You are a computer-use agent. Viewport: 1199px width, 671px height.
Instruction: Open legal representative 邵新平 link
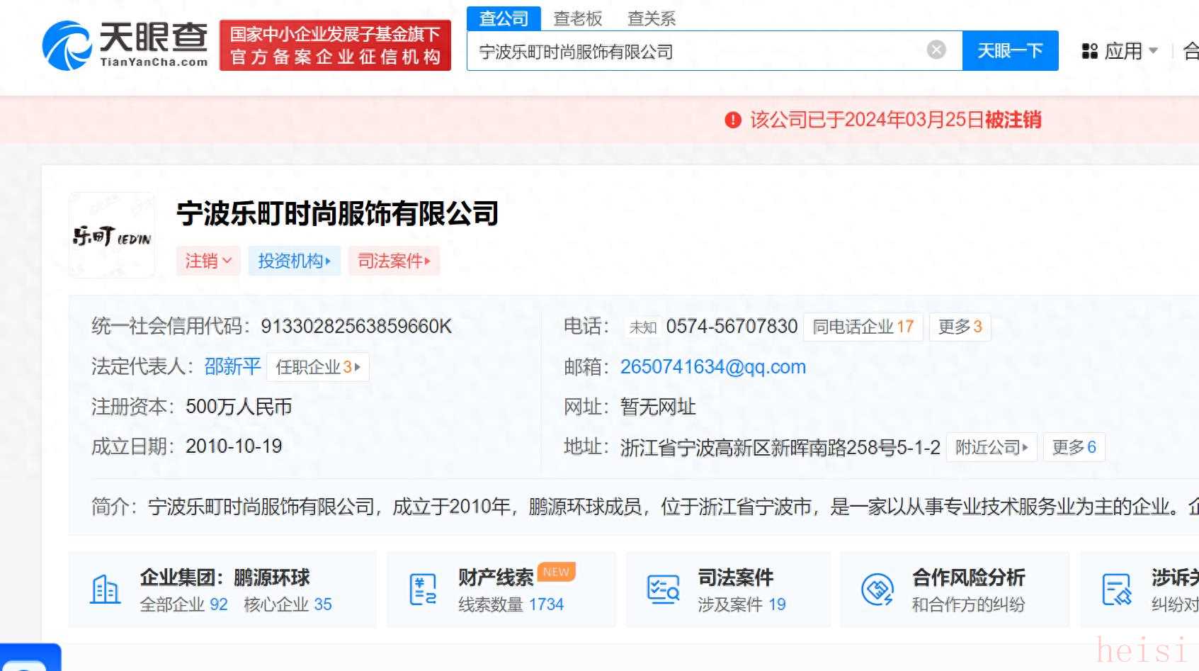232,366
